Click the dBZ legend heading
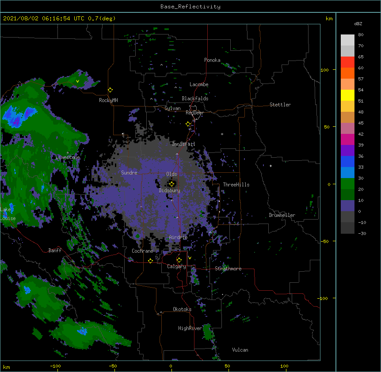This screenshot has height=372, width=381. (x=358, y=23)
